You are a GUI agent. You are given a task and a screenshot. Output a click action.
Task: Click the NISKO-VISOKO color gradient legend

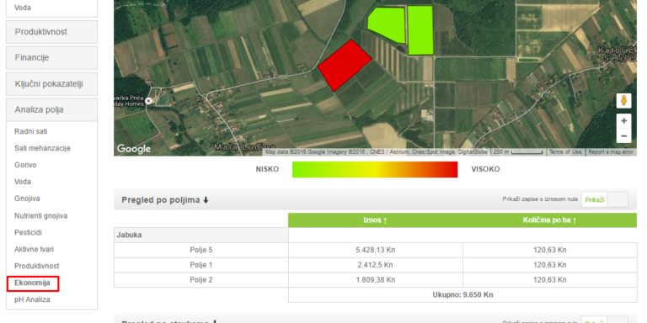[375, 169]
